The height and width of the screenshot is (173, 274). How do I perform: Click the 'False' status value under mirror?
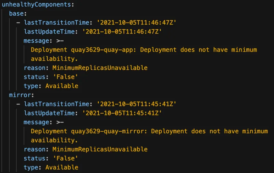[65, 158]
